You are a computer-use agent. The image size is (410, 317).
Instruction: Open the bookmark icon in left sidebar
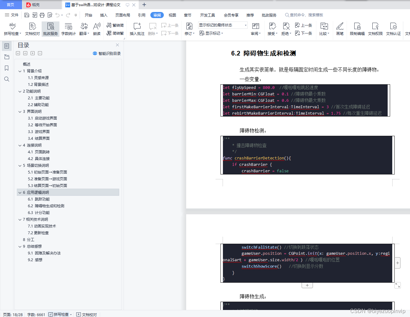(7, 68)
